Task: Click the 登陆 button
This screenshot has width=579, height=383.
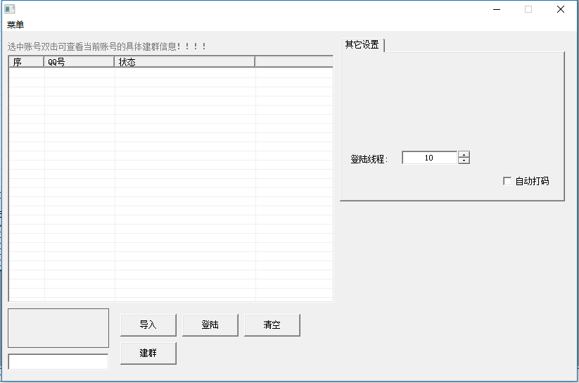Action: 210,325
